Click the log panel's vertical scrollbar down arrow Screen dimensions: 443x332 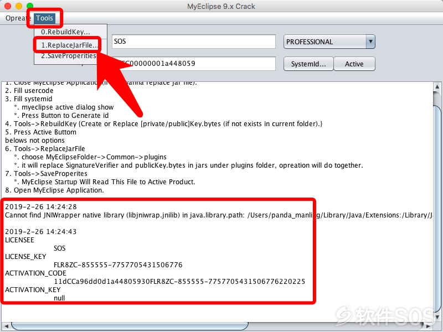[437, 317]
